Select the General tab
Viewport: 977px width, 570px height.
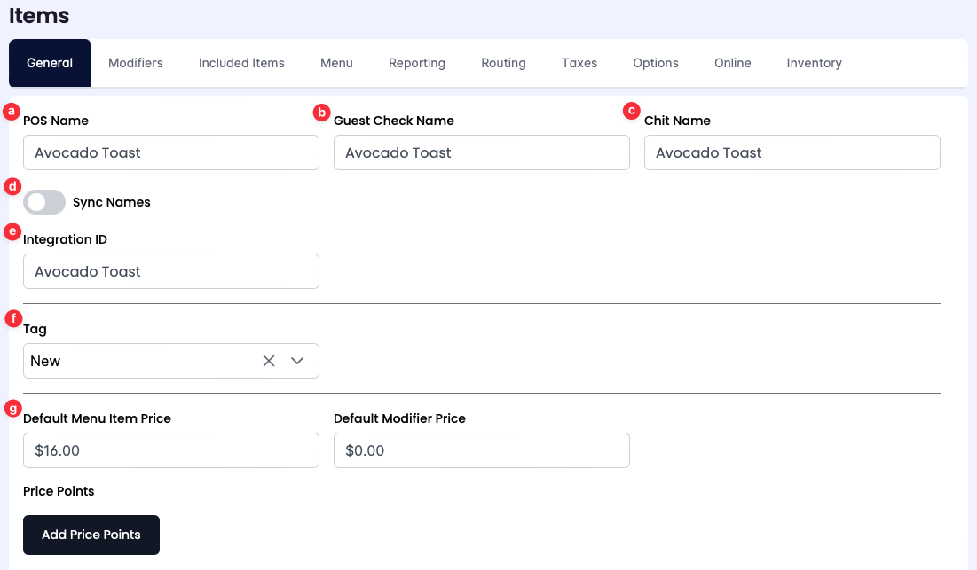(50, 63)
